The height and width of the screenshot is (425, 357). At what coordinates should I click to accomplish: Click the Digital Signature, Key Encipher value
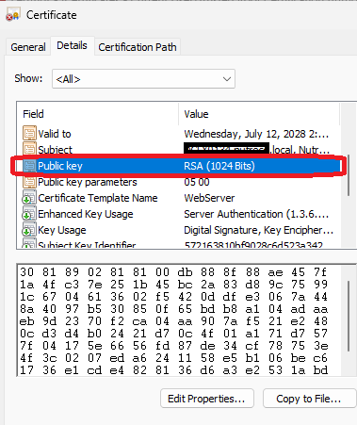point(258,230)
